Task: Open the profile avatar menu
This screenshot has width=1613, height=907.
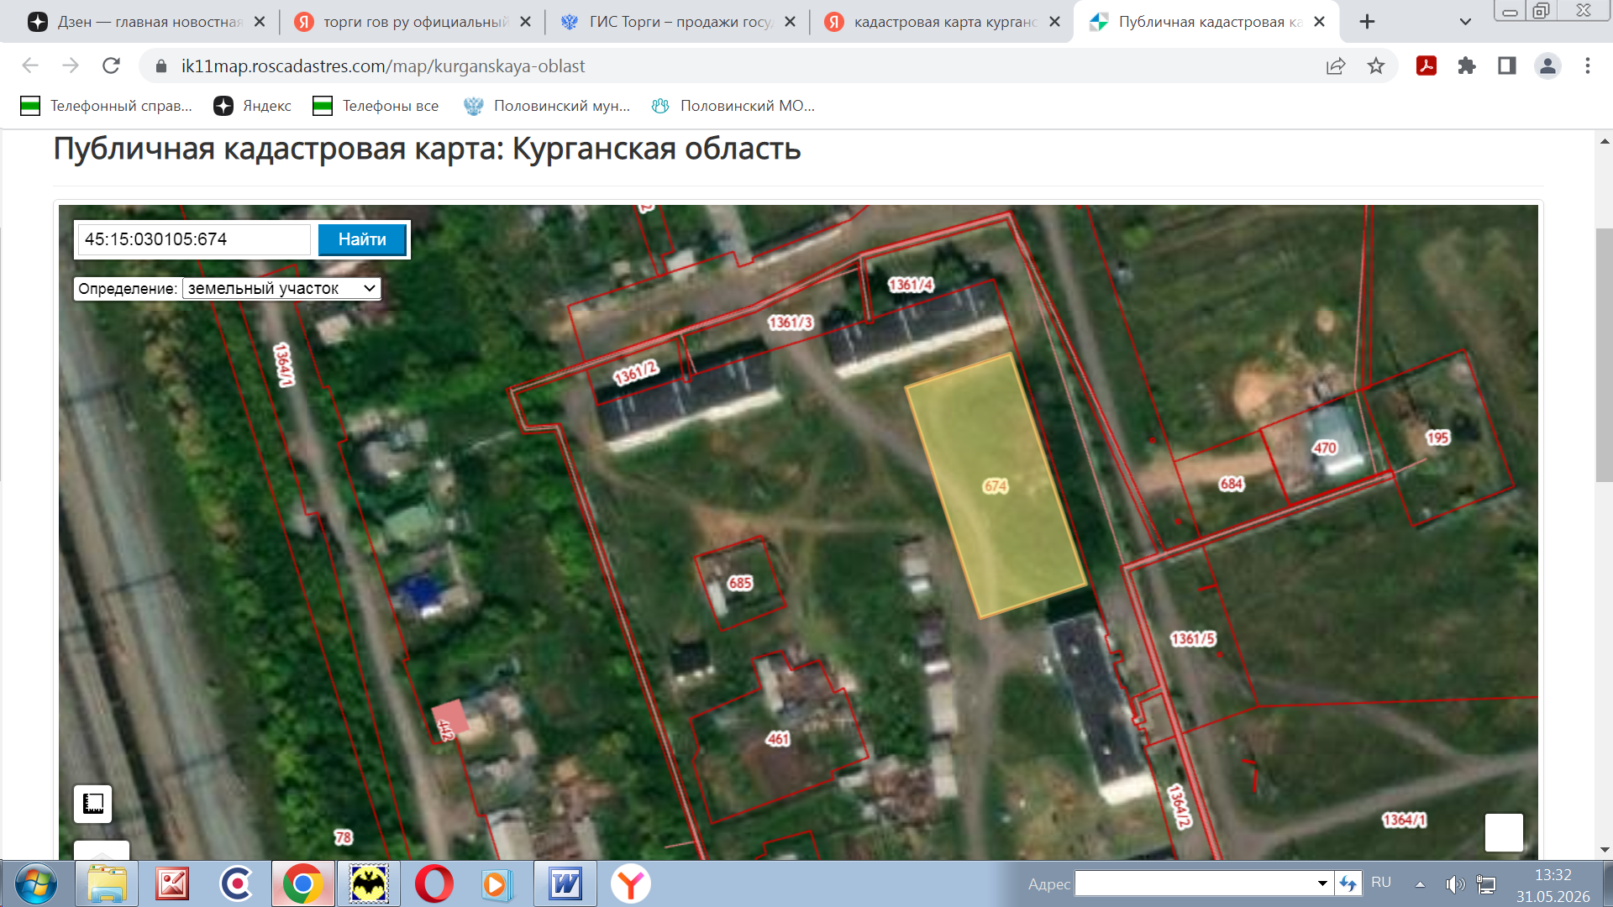Action: [x=1547, y=66]
